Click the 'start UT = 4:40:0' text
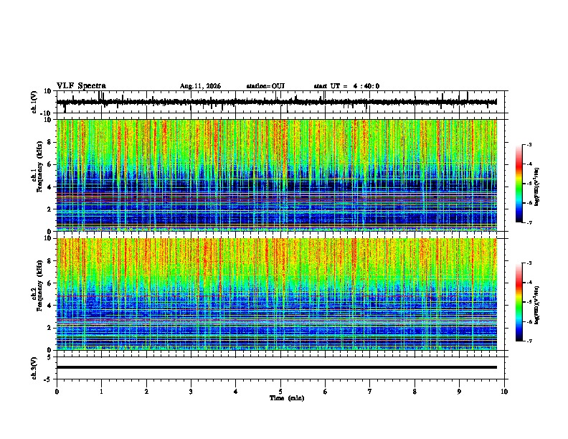568x439 pixels. pyautogui.click(x=346, y=86)
